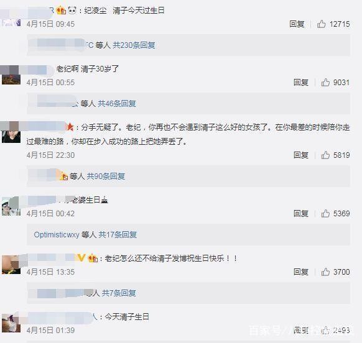Expand the 共90条回复 replies thread

click(106, 176)
